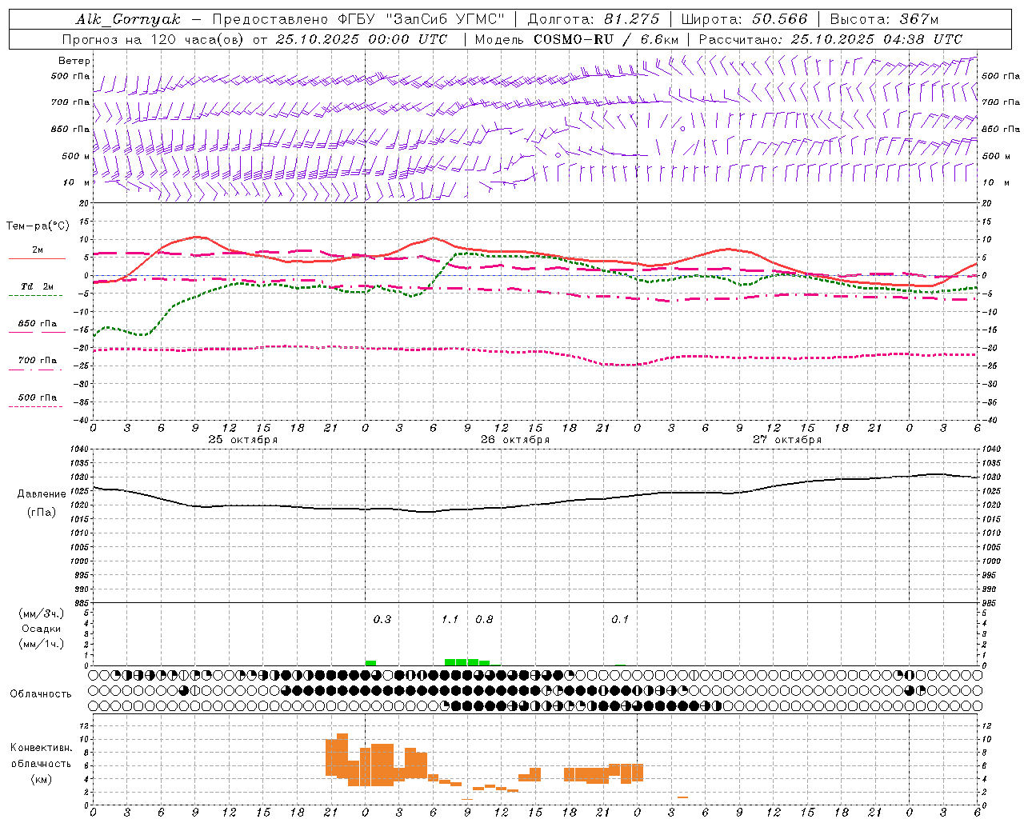Viewport: 1024px width, 819px height.
Task: Click the 1.1 precipitation value
Action: 450,620
